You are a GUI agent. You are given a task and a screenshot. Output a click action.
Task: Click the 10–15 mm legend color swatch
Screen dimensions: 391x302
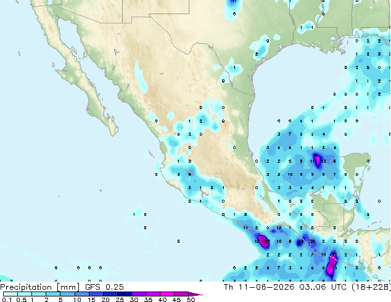82,294
